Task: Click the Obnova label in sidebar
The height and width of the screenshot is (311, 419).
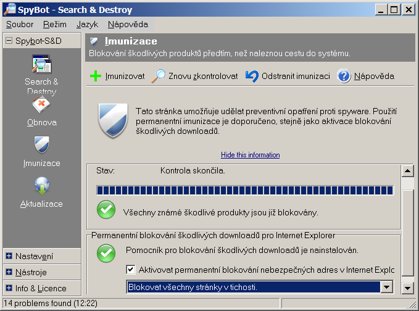Action: point(42,122)
